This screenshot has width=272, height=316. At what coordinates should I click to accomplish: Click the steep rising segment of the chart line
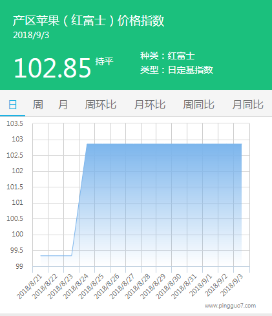click(79, 200)
